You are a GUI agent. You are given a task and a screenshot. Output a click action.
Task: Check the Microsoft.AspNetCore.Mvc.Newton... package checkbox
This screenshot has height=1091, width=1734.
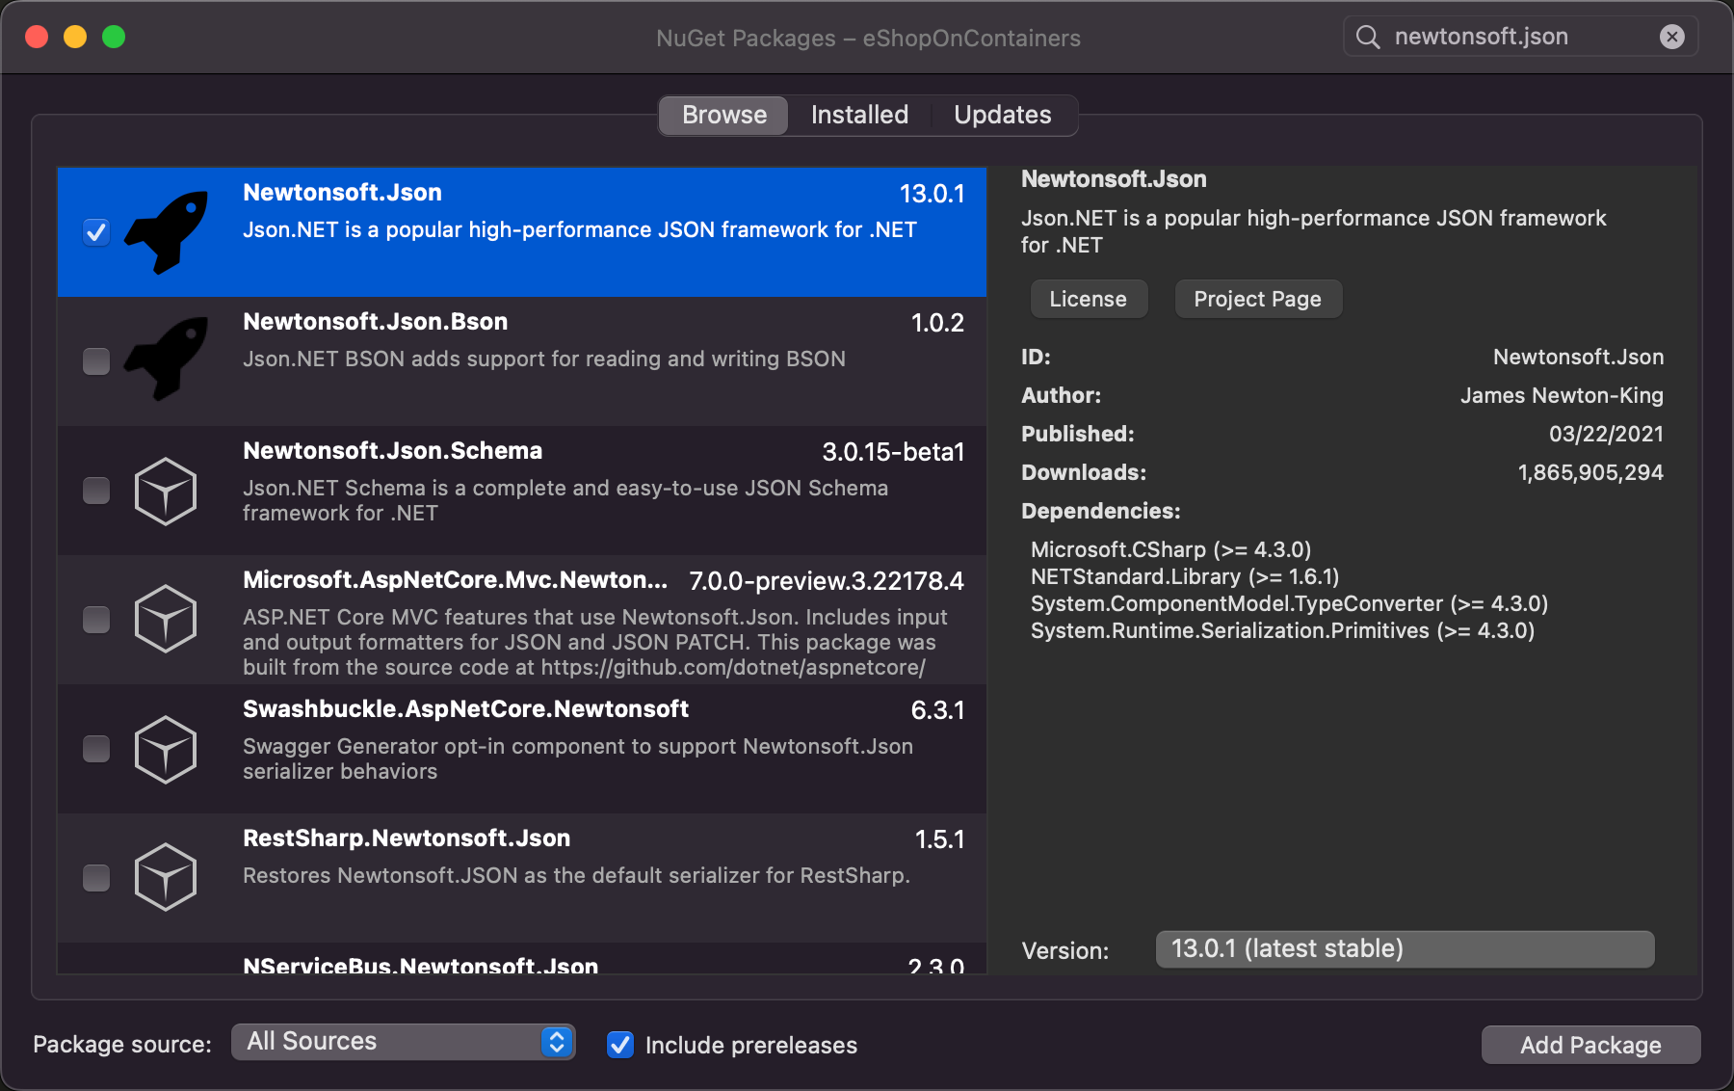[x=96, y=620]
